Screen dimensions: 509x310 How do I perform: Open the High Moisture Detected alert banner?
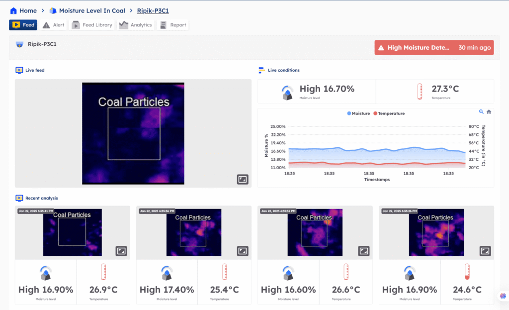point(434,47)
